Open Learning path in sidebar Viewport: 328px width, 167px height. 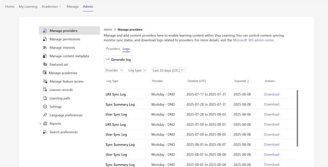pyautogui.click(x=69, y=98)
